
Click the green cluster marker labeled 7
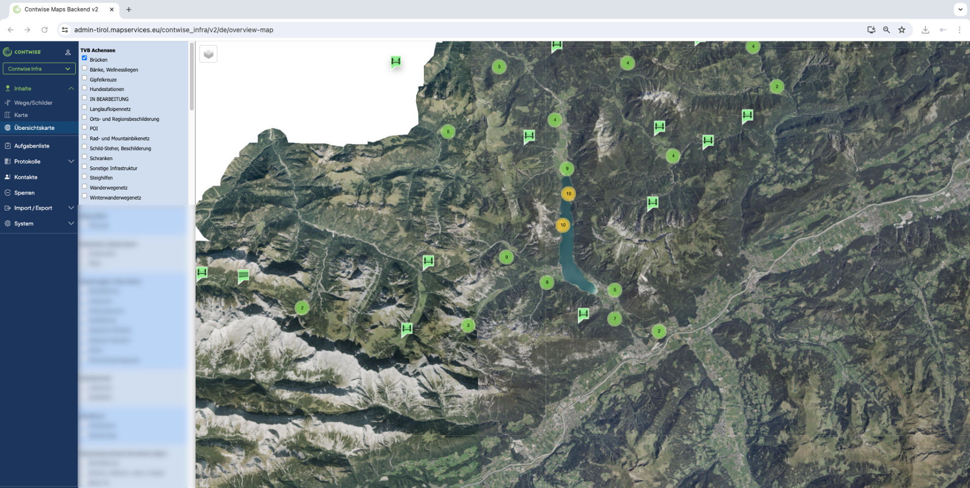[614, 319]
